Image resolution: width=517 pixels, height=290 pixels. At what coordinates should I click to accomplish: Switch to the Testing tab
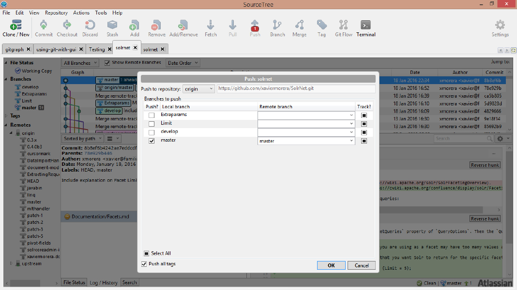(x=97, y=49)
